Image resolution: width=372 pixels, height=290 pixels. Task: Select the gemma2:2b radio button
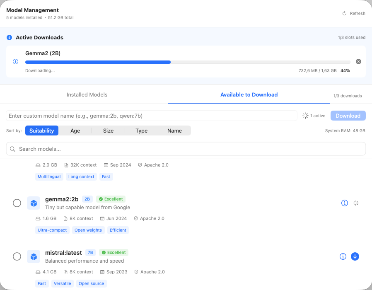pyautogui.click(x=17, y=203)
